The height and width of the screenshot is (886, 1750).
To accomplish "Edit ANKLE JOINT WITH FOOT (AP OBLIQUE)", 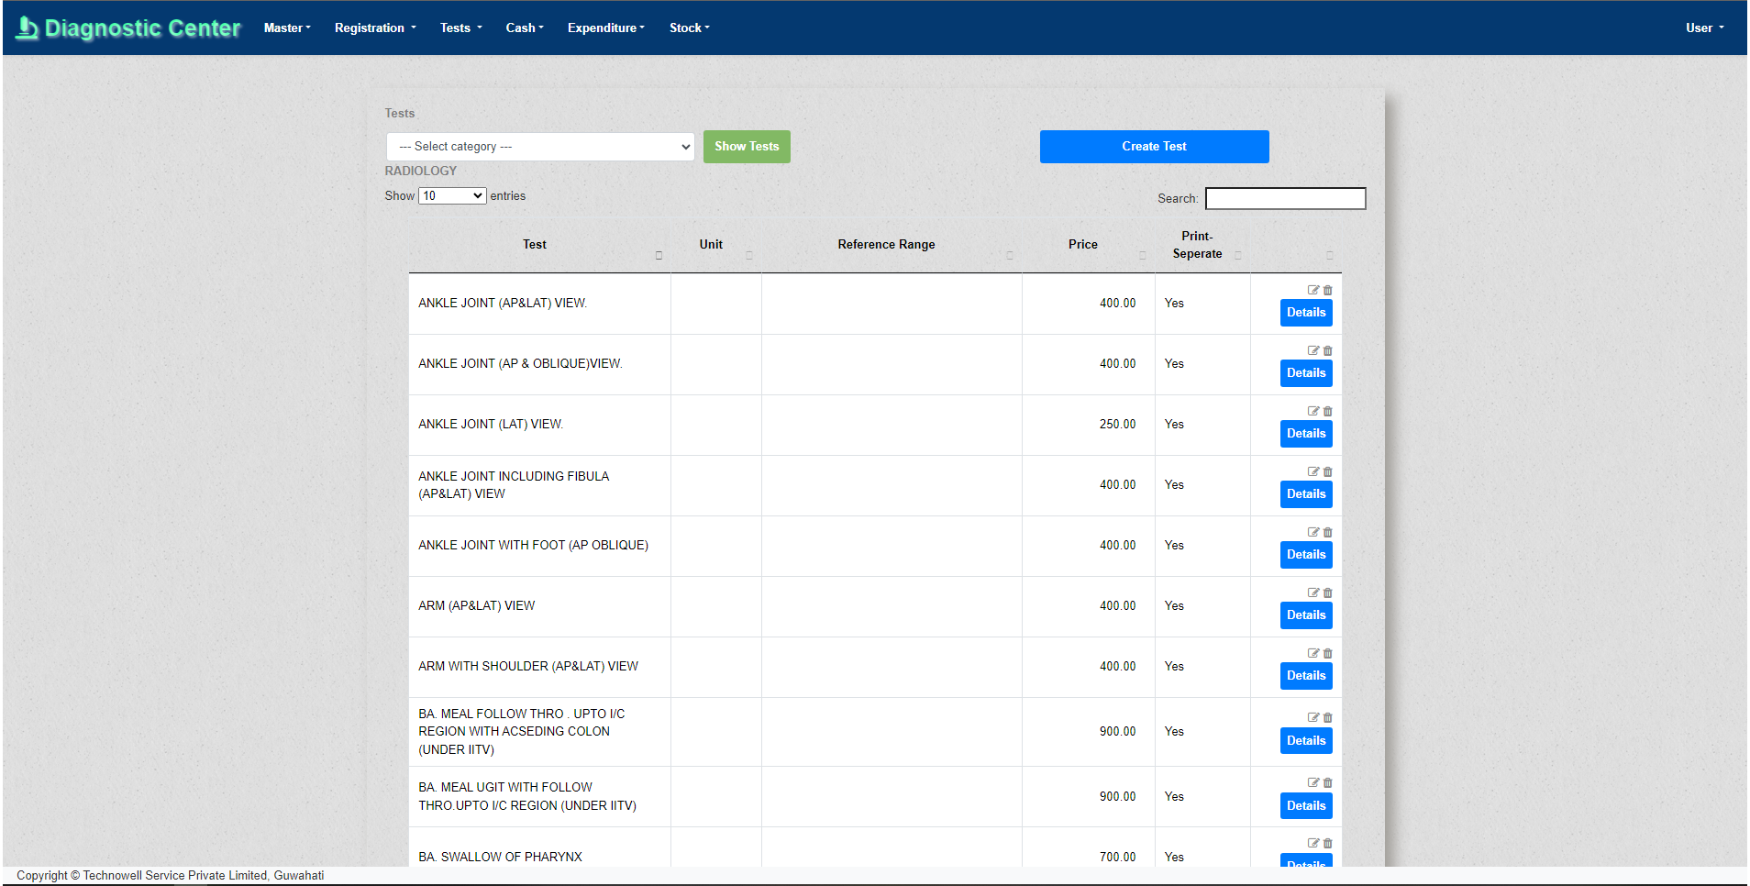I will pos(1313,532).
